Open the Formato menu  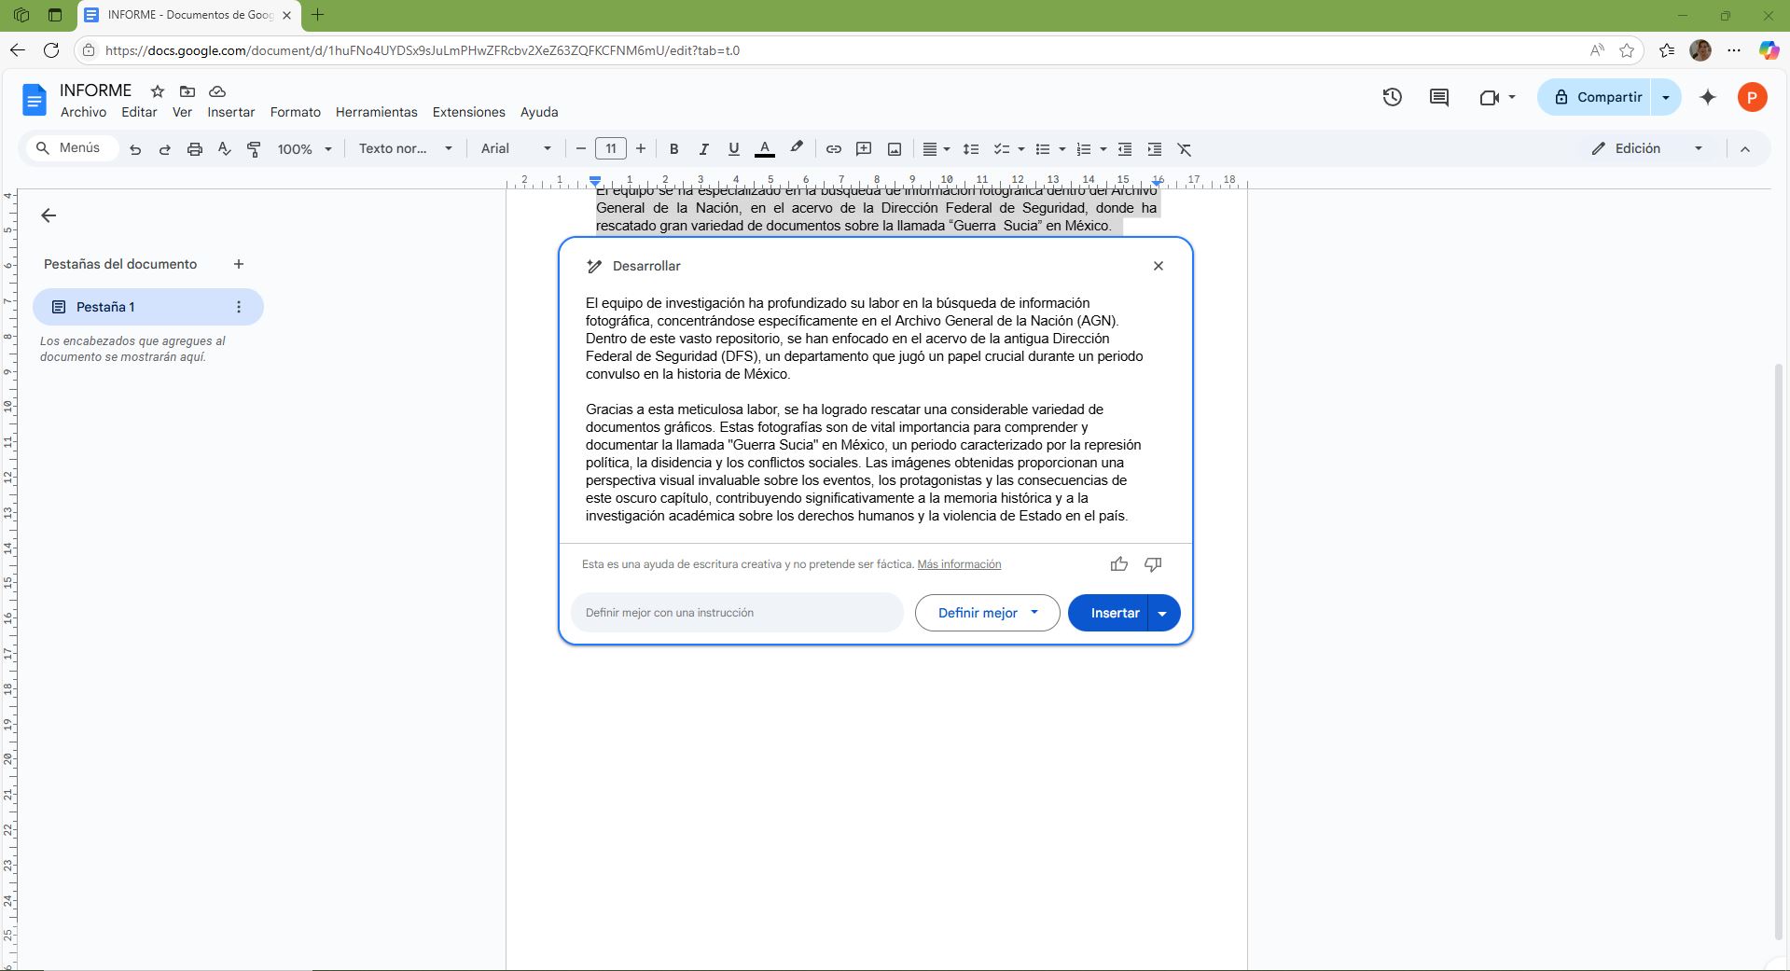(295, 112)
